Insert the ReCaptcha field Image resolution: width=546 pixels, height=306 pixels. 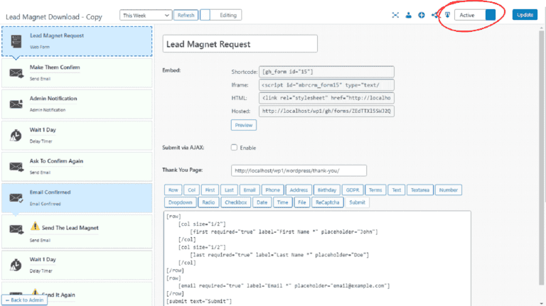click(328, 202)
